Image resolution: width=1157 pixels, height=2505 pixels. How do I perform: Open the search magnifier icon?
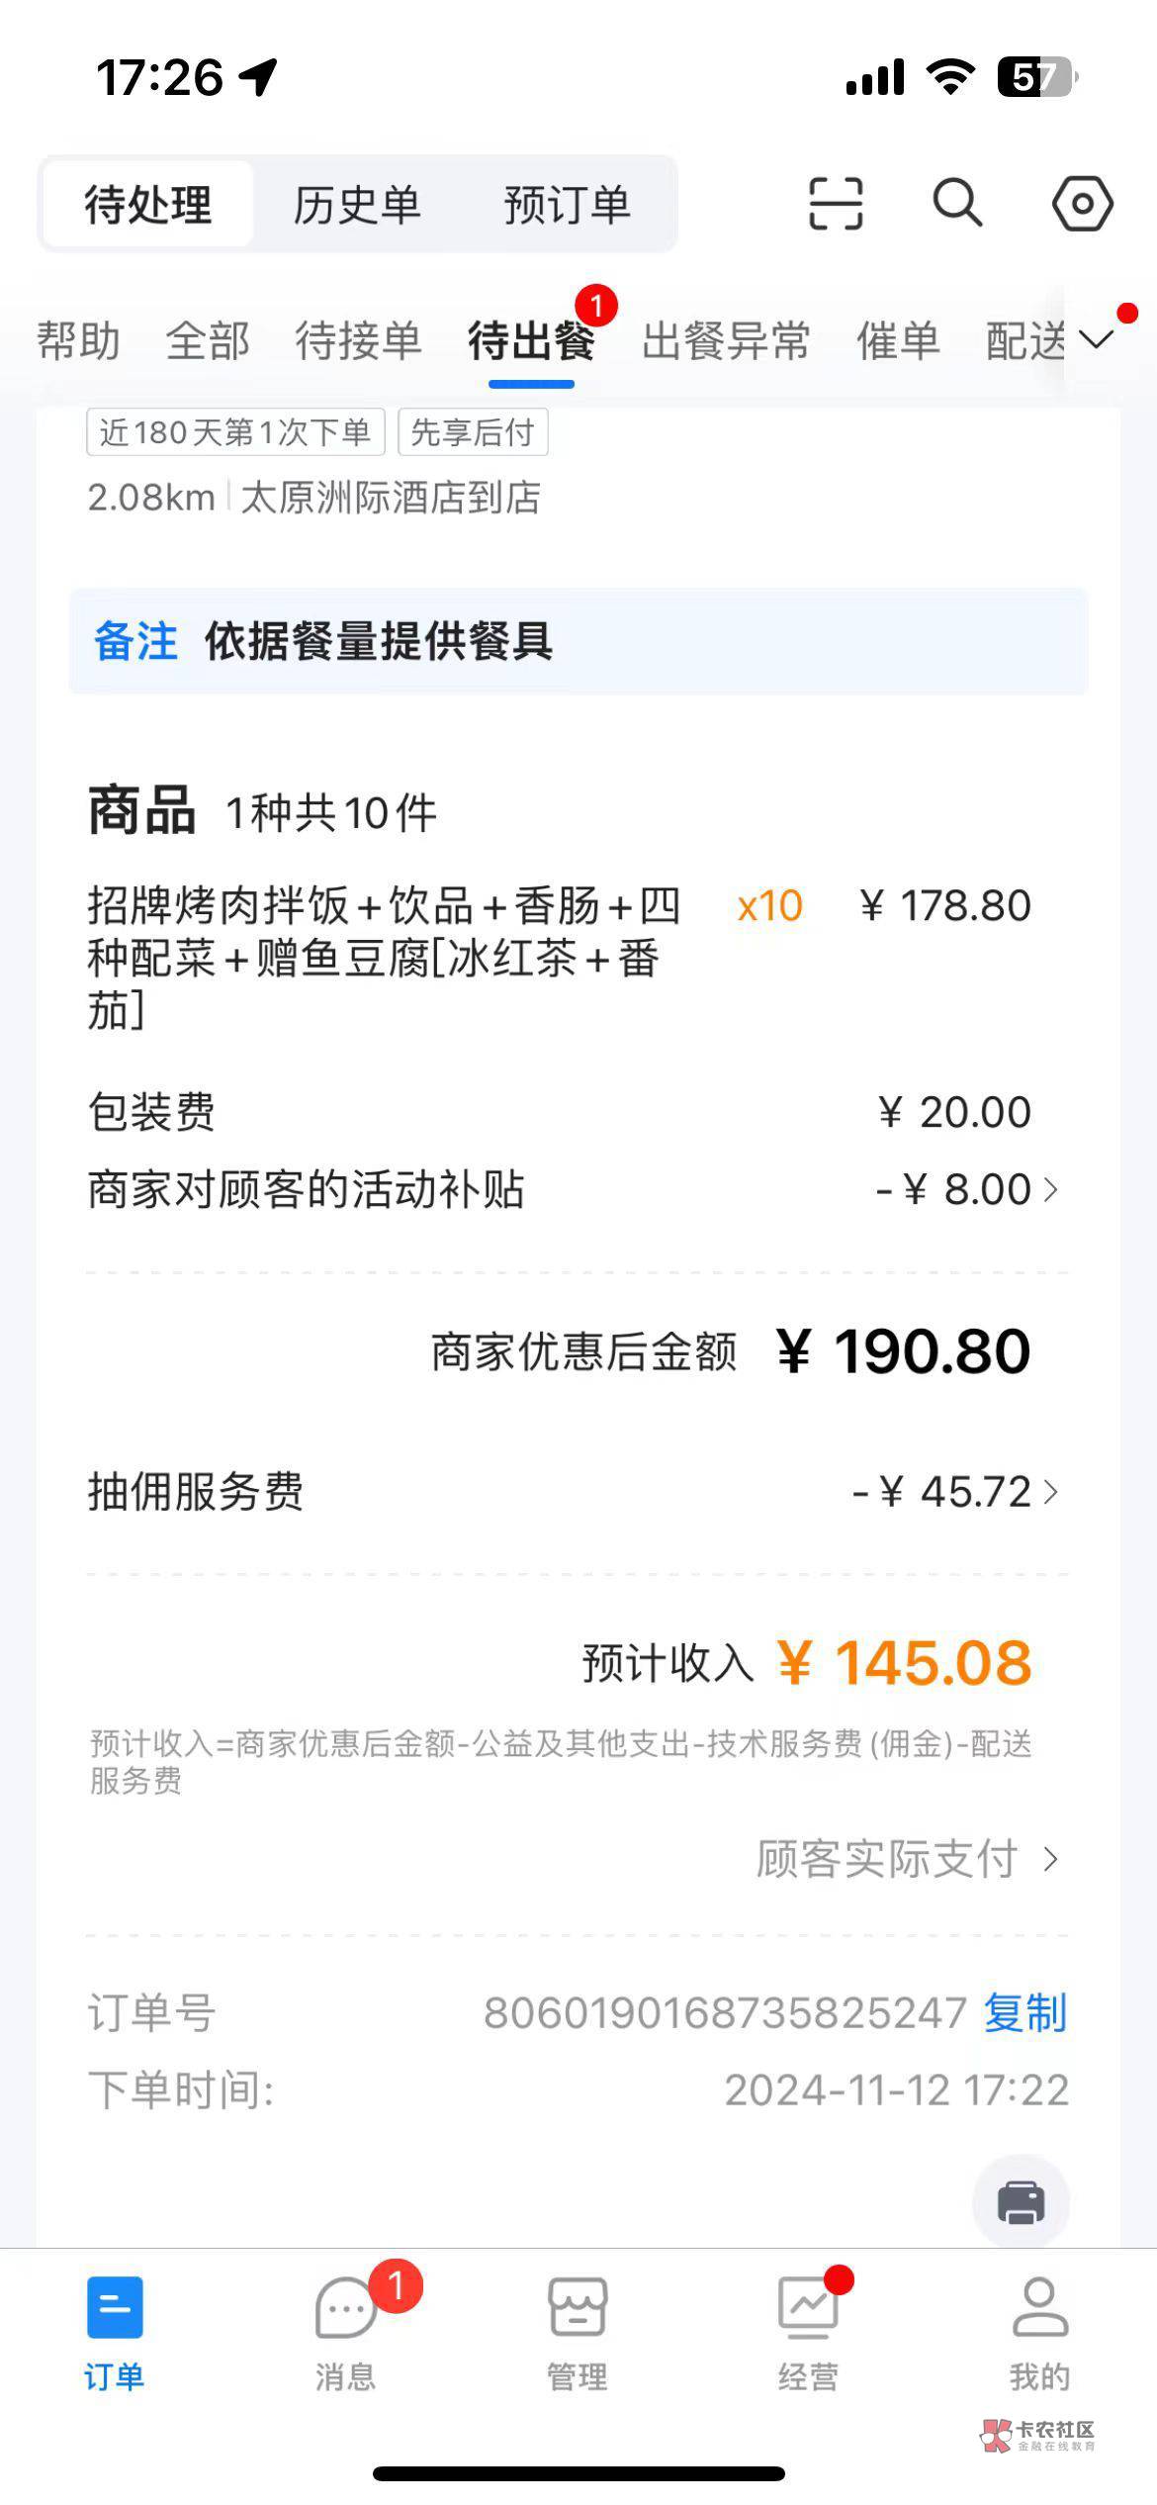(x=957, y=204)
